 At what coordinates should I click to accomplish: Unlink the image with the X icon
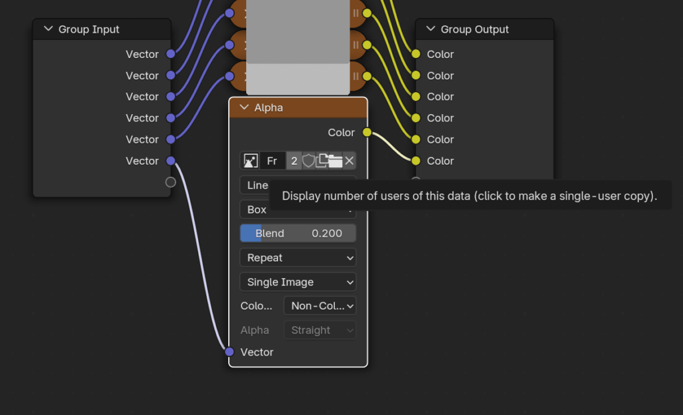349,161
